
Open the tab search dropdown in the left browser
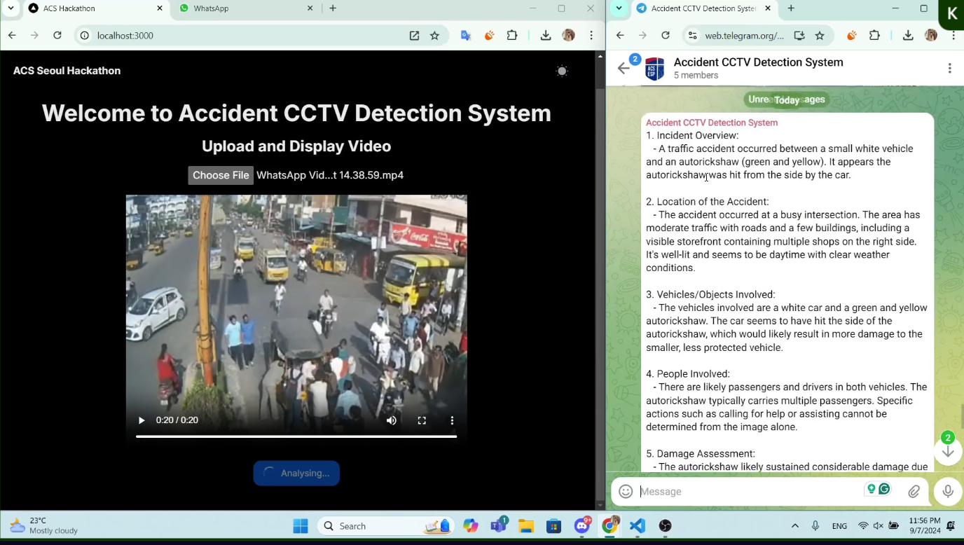(x=11, y=8)
